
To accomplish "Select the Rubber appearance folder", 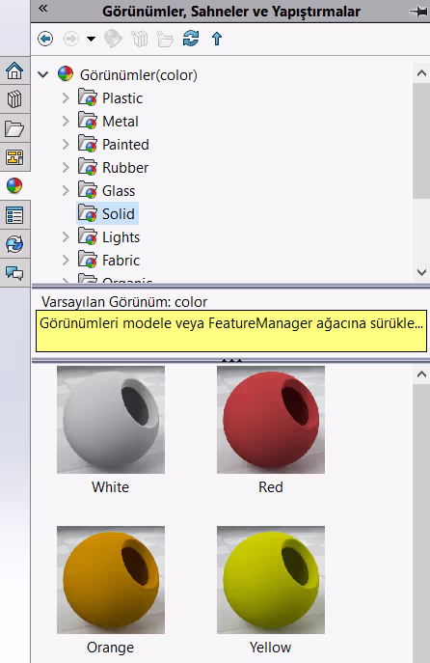I will coord(125,168).
